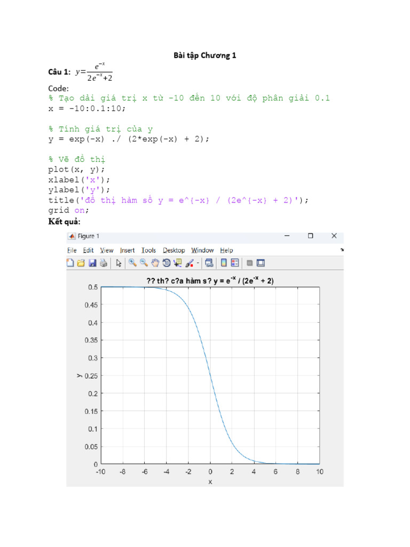The height and width of the screenshot is (547, 410).
Task: Activate the Rotate 3D tool
Action: (x=167, y=263)
